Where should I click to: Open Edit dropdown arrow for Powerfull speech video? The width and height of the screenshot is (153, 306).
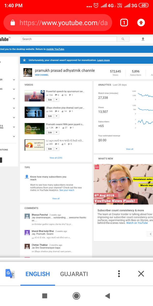coord(57,100)
